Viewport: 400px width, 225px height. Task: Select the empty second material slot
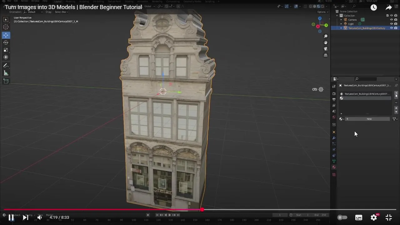[365, 98]
